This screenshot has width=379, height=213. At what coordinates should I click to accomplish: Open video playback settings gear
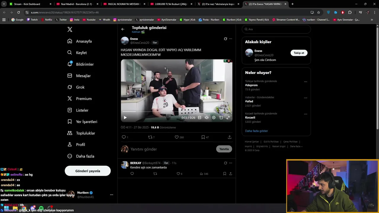click(x=214, y=117)
